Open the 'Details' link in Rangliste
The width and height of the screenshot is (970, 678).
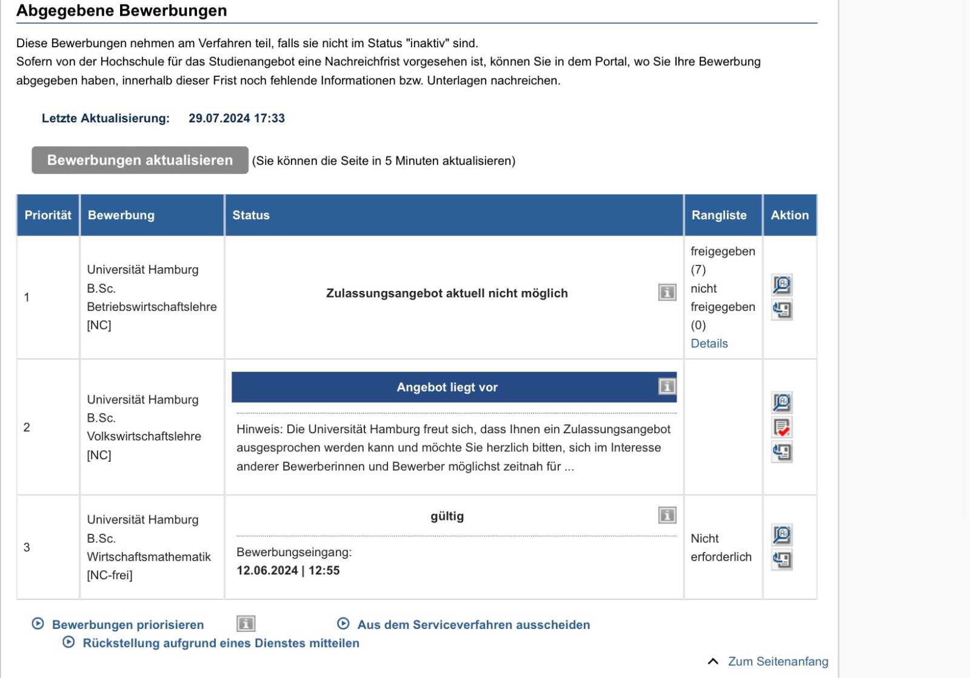709,344
